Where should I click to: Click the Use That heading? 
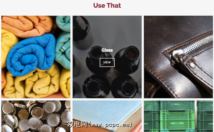(x=107, y=6)
